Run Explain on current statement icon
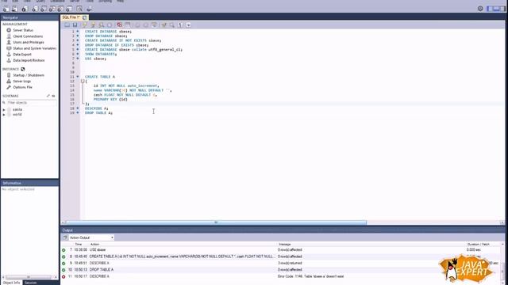This screenshot has width=508, height=285. tap(102, 25)
